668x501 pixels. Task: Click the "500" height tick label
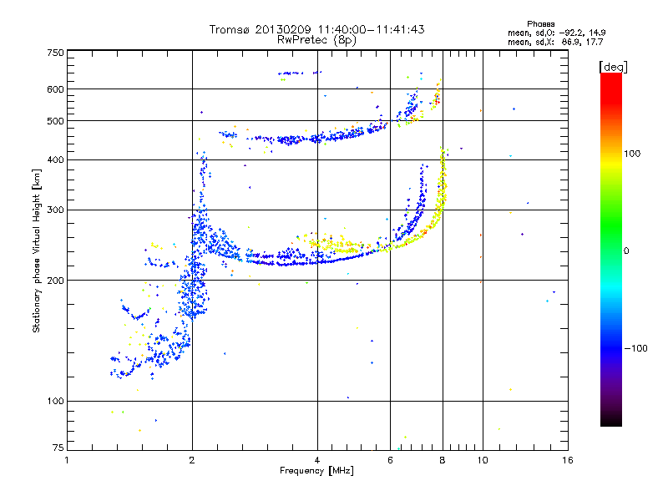coord(55,121)
